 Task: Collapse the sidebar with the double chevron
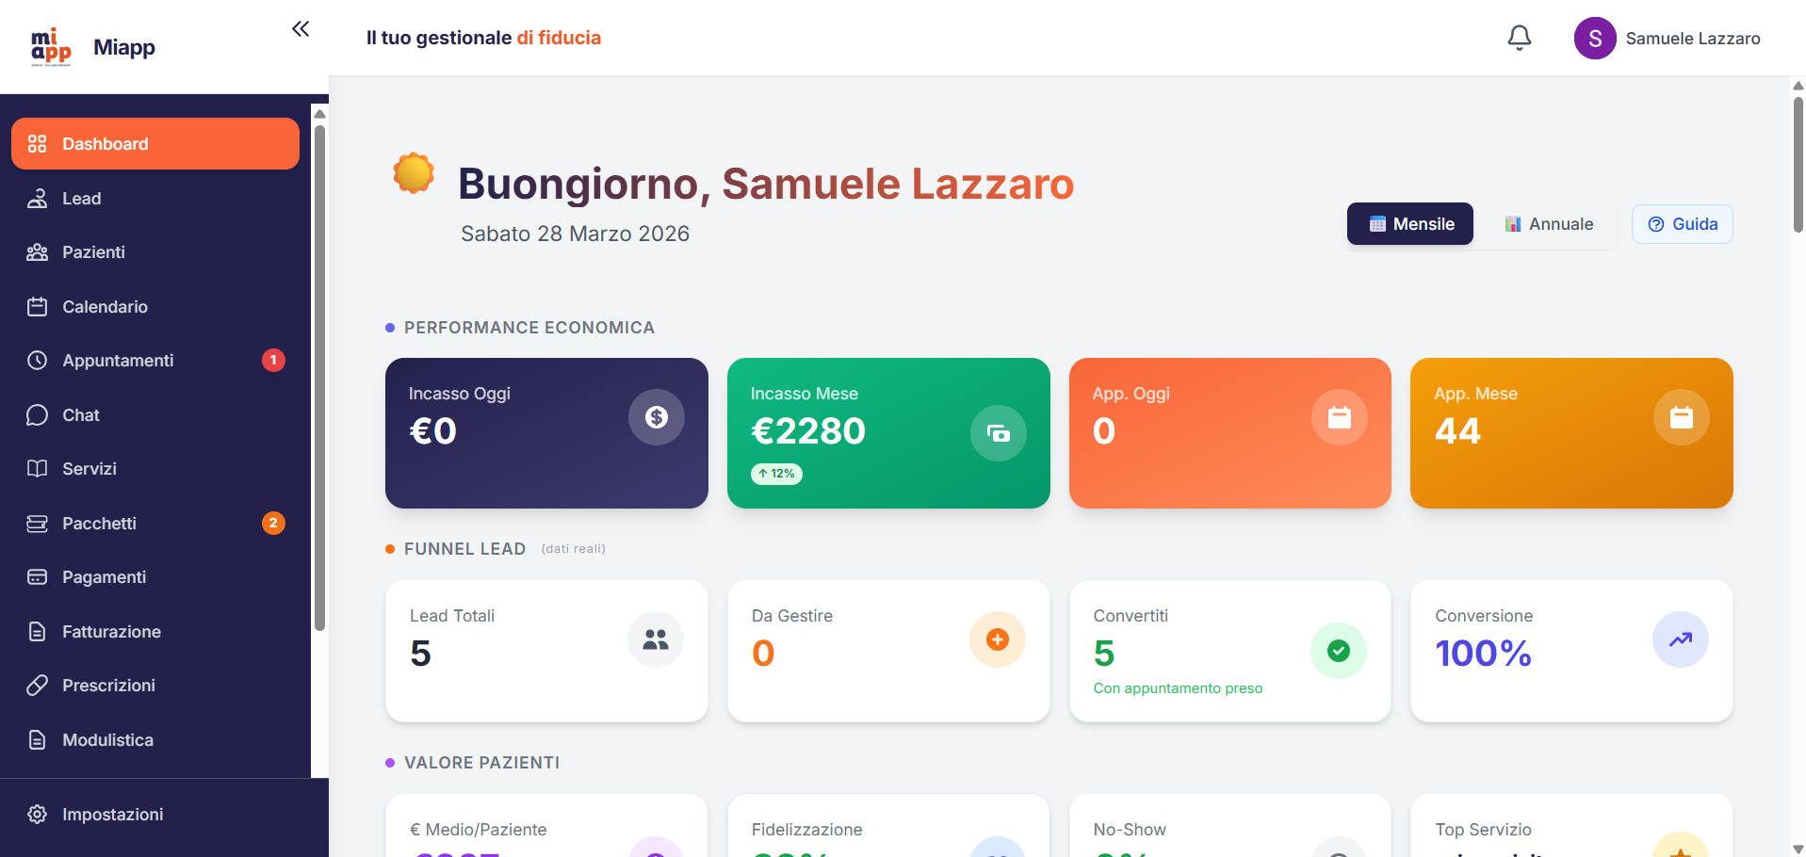tap(301, 28)
